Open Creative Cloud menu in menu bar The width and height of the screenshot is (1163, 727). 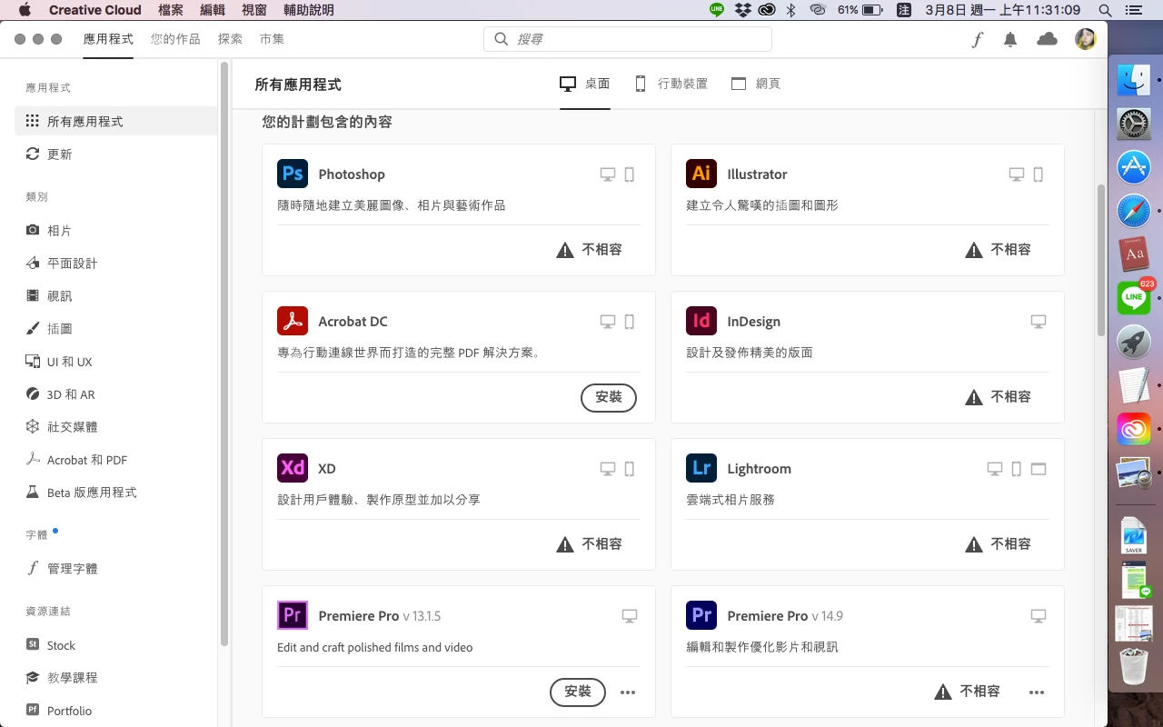(95, 10)
